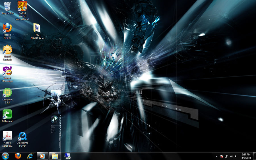Launch Firefox from the taskbar
This screenshot has height=160, width=256.
click(18, 156)
